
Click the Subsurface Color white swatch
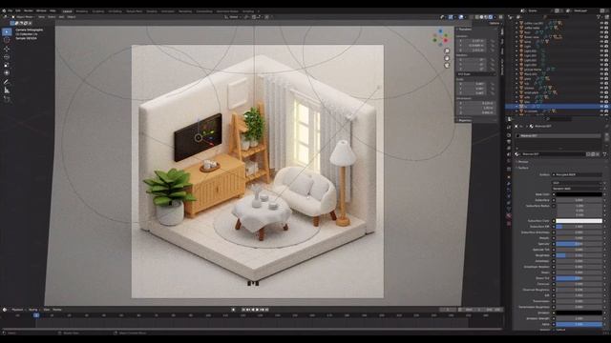point(579,220)
